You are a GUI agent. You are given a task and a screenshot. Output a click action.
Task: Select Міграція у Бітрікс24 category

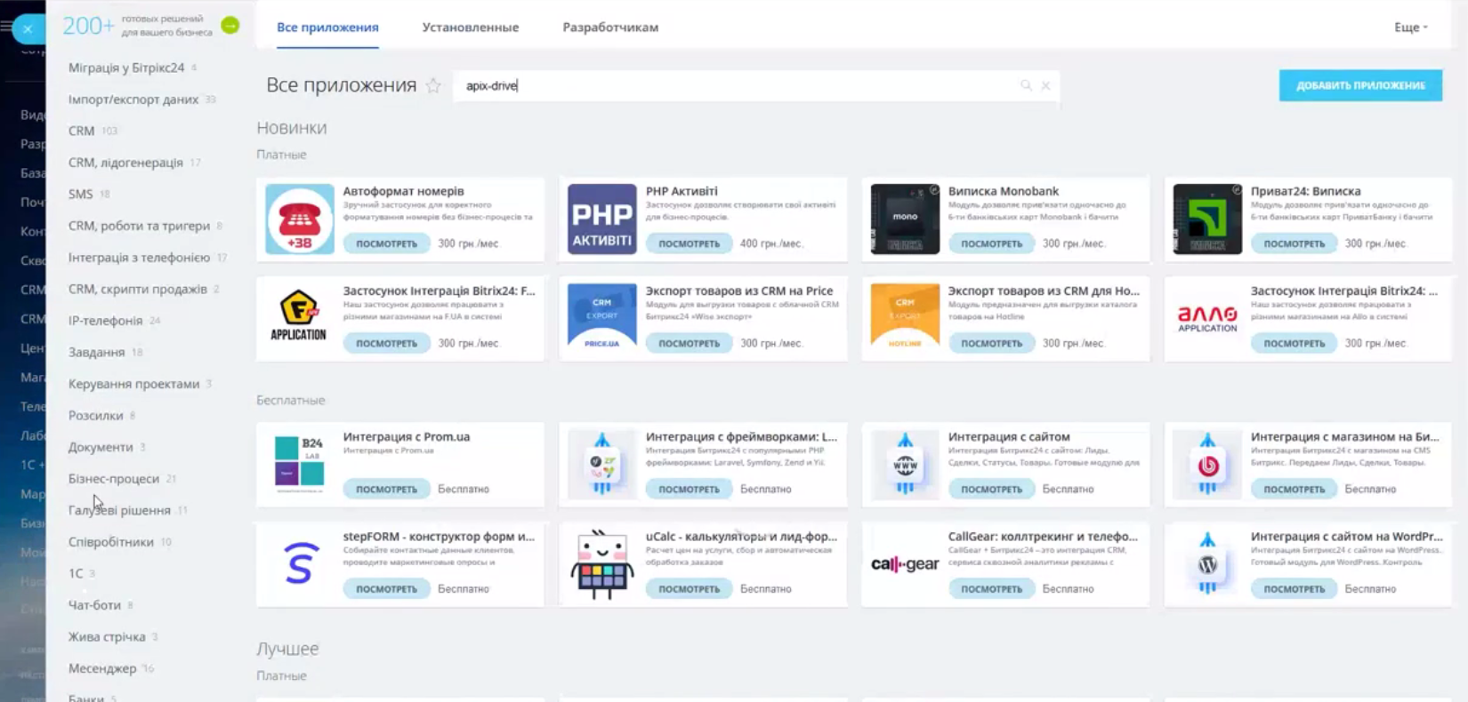pyautogui.click(x=126, y=68)
